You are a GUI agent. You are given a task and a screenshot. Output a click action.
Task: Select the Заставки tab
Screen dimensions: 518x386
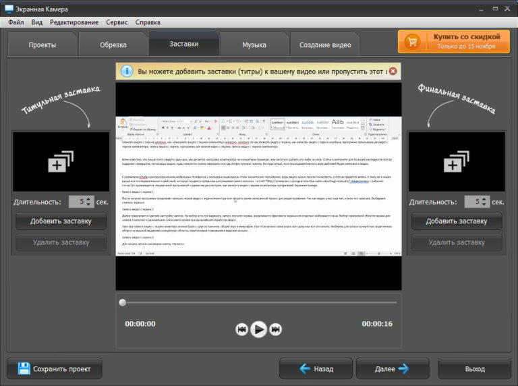point(183,44)
